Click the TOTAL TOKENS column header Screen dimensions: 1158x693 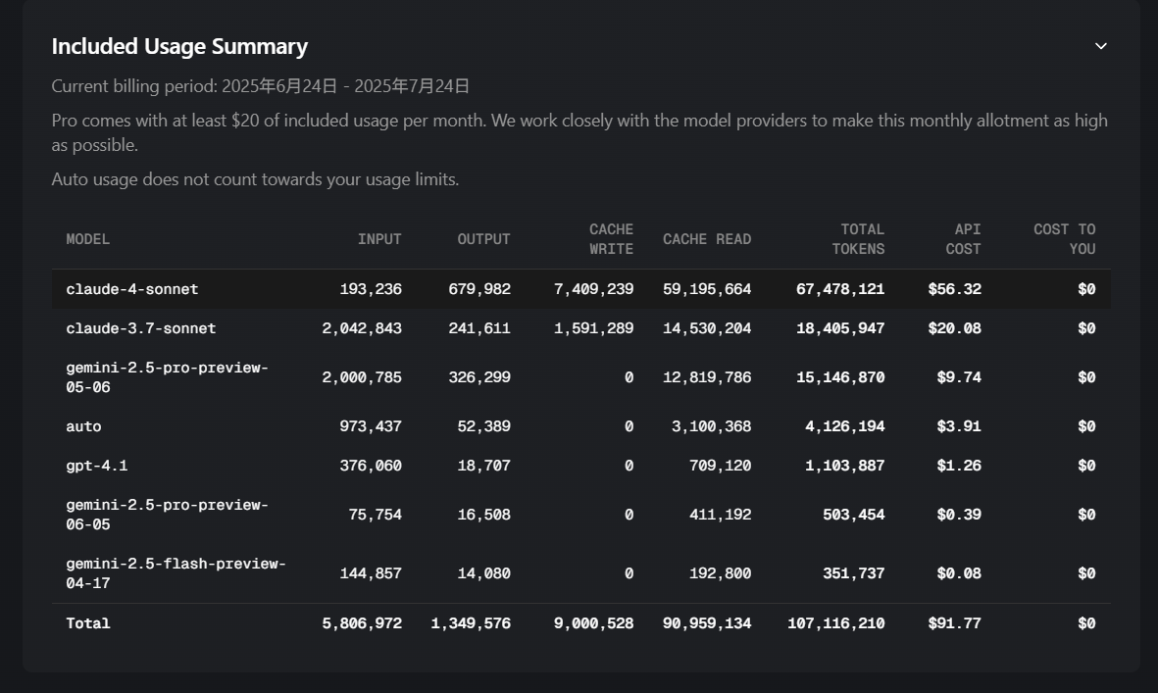(x=858, y=239)
